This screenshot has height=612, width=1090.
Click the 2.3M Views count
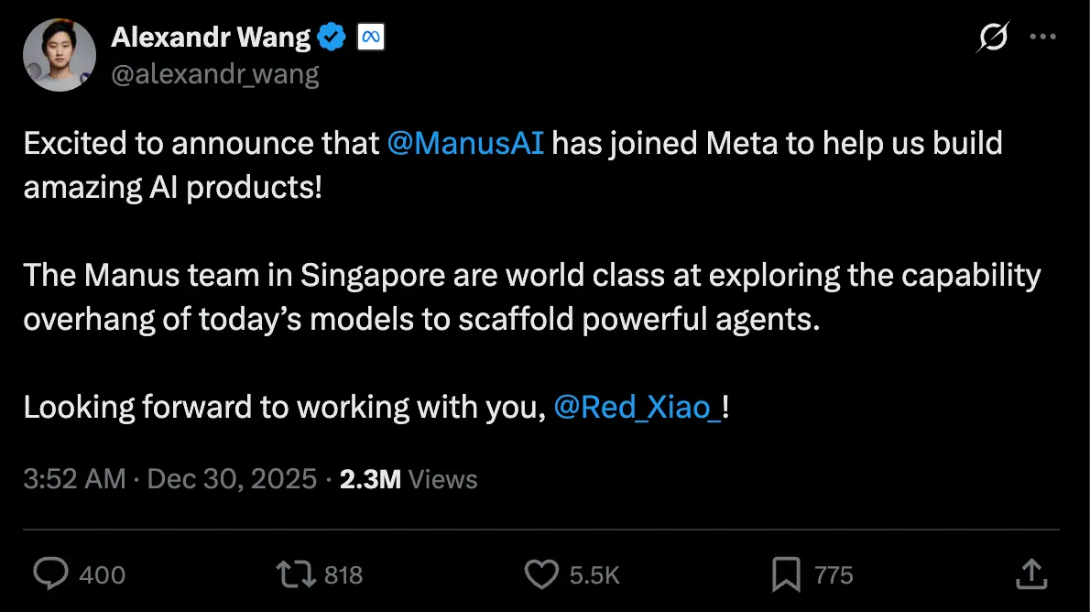409,479
